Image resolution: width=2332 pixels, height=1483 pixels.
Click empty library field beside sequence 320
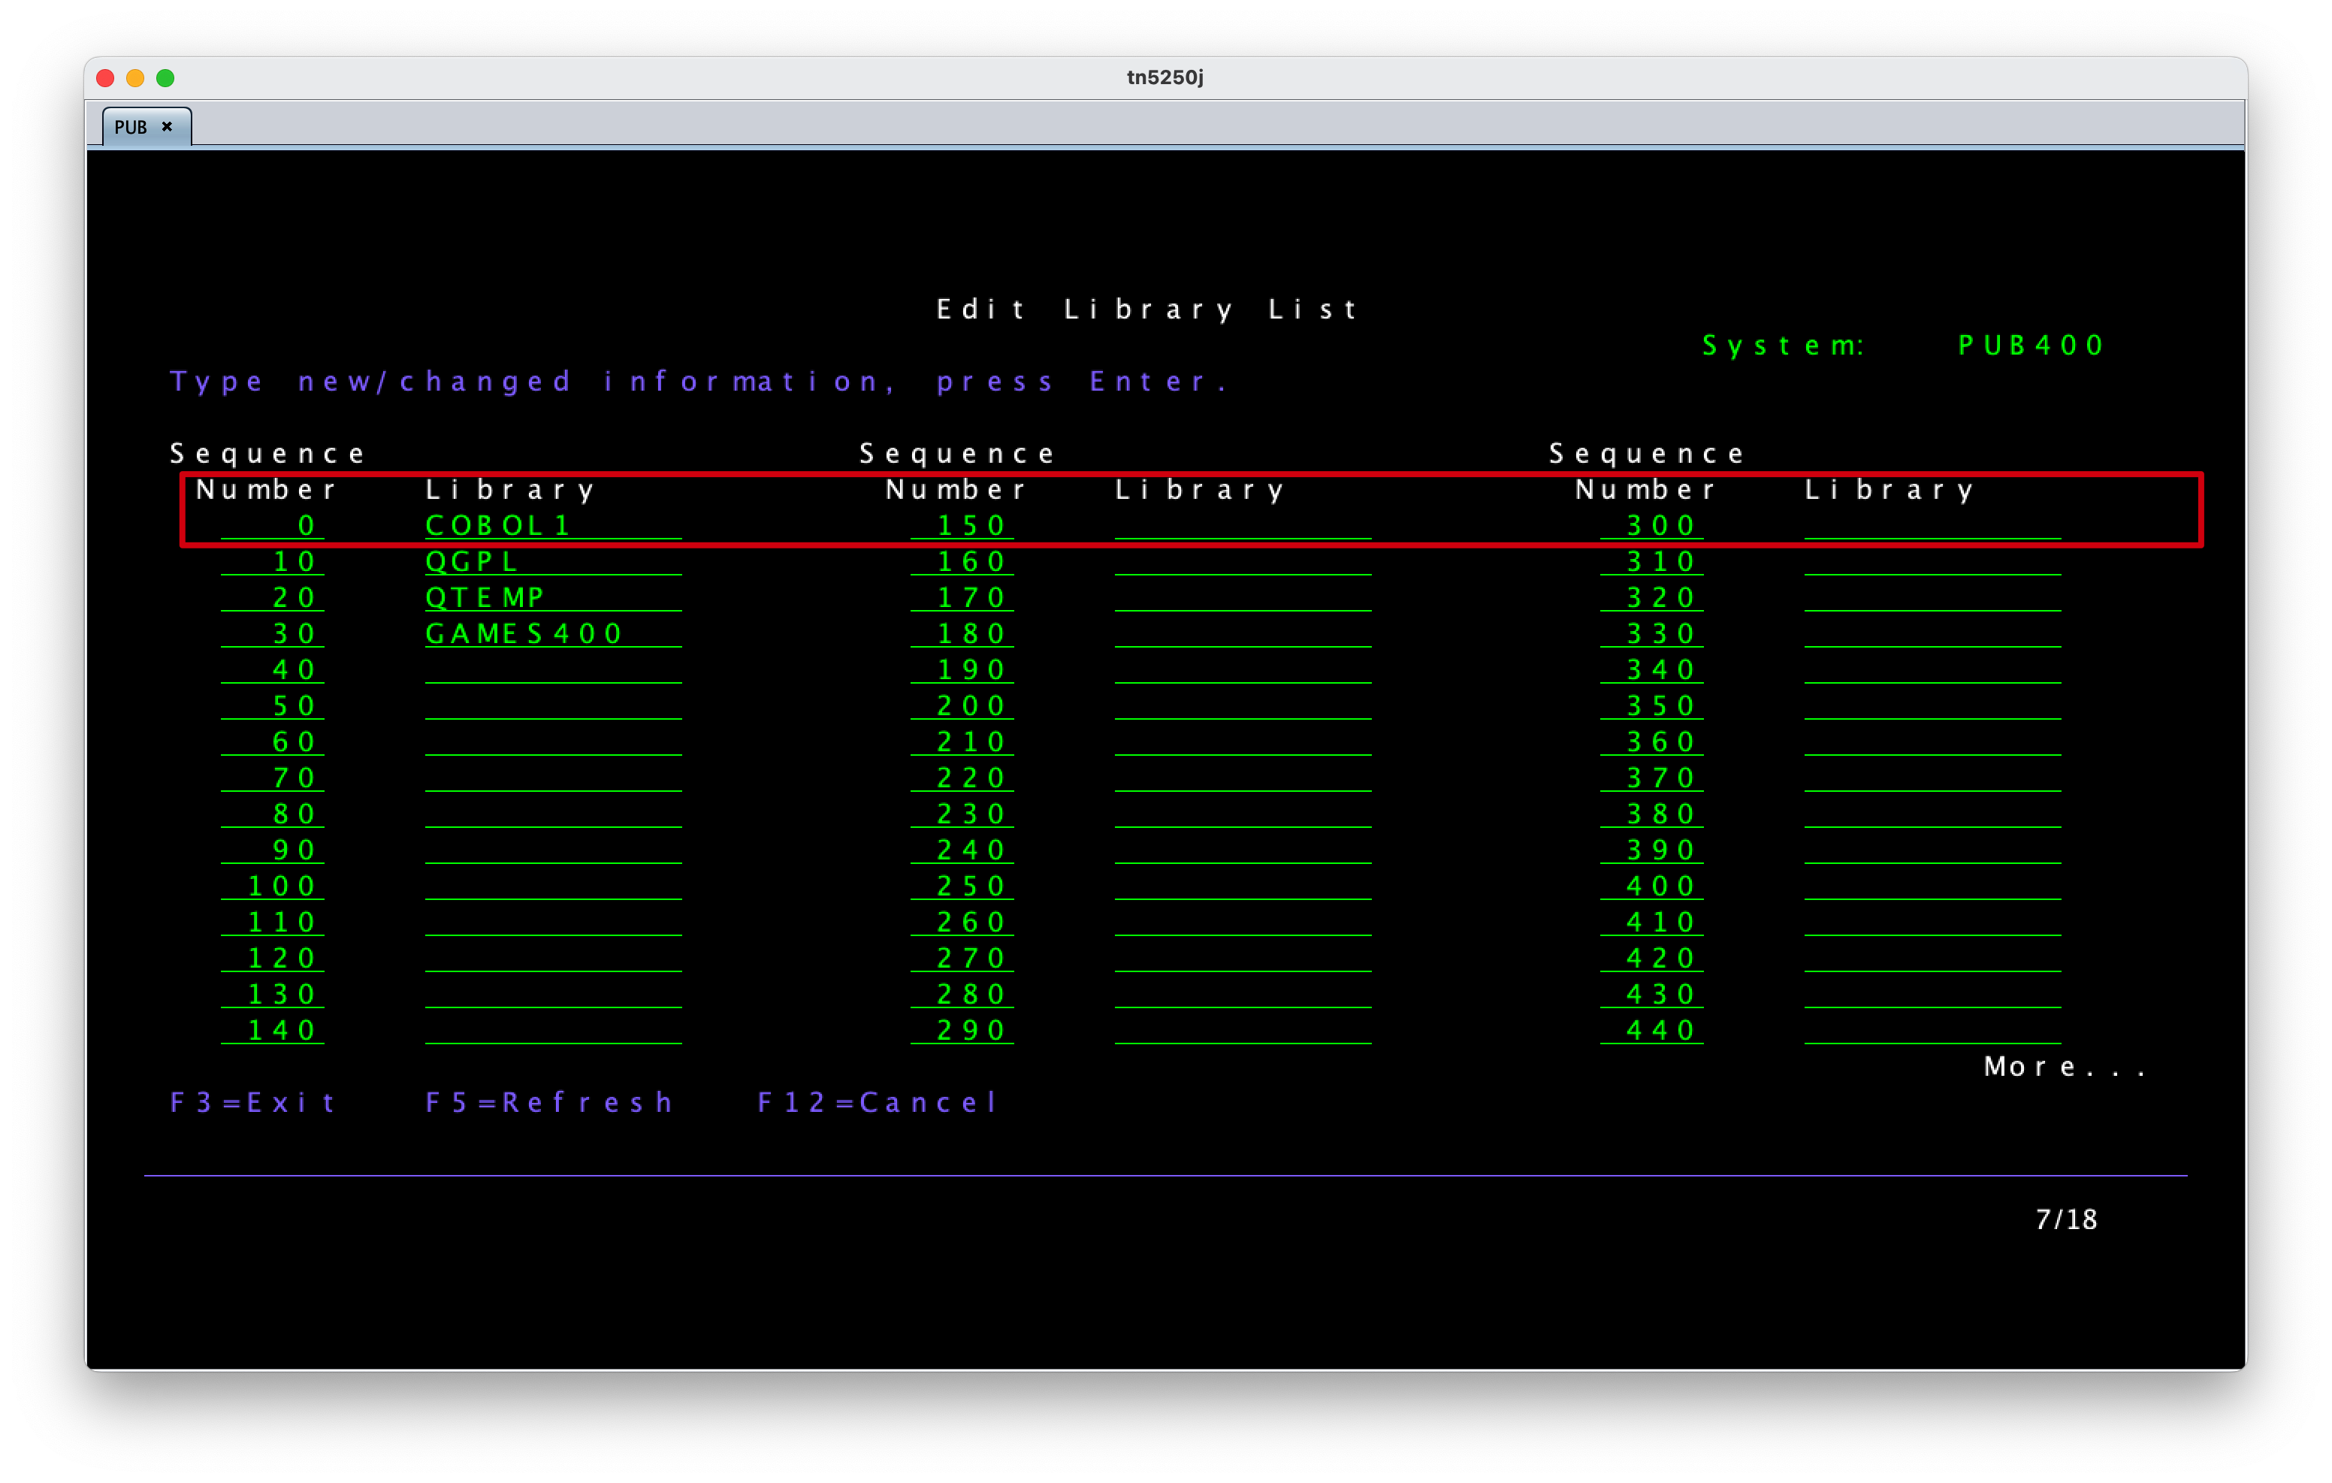coord(1932,598)
